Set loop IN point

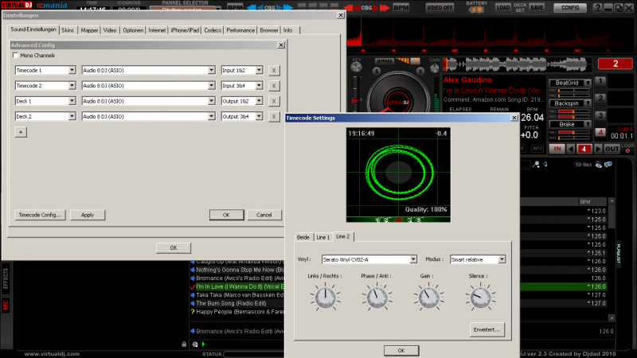(x=557, y=149)
